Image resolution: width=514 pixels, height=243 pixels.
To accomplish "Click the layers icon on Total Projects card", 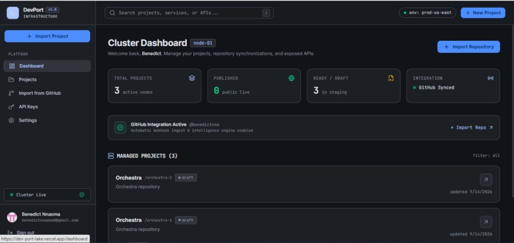I will (x=192, y=78).
